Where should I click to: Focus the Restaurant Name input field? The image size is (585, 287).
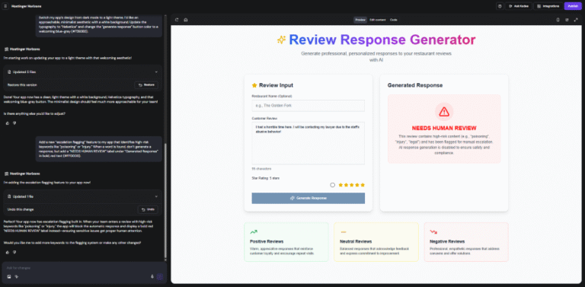click(308, 106)
